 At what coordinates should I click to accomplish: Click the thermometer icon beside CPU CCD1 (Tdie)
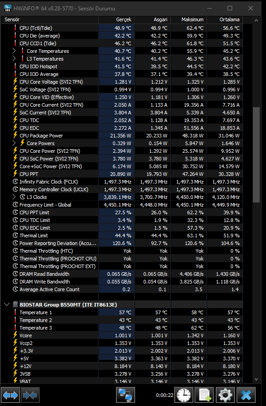click(x=15, y=43)
